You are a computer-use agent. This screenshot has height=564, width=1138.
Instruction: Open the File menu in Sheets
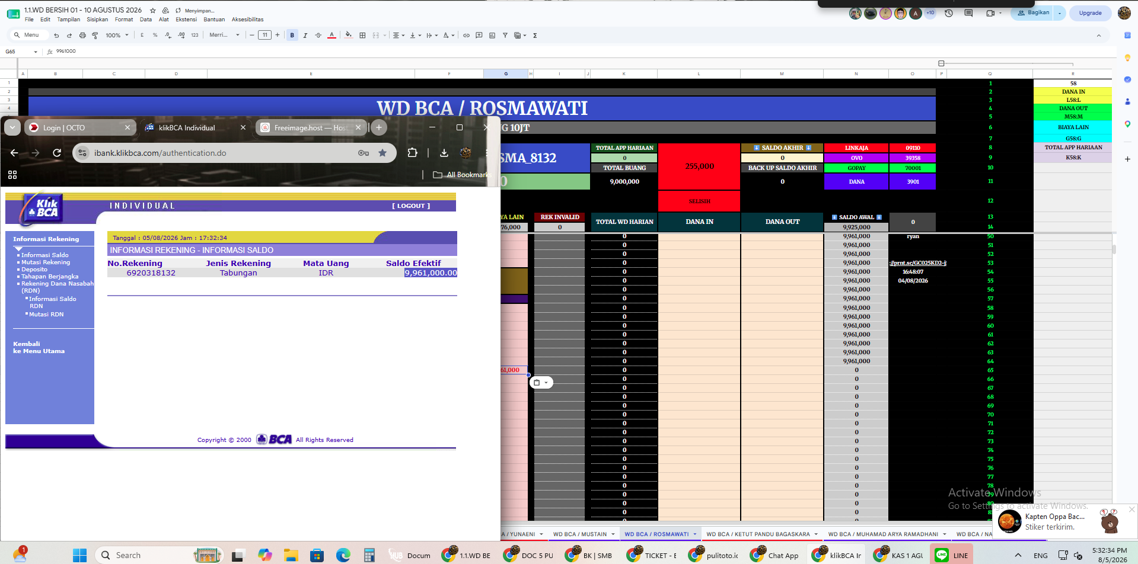click(29, 20)
